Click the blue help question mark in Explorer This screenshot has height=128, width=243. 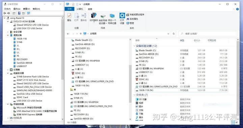(237, 9)
